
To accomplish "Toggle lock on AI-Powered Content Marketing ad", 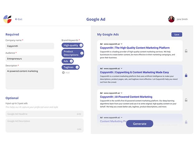I will pyautogui.click(x=186, y=100).
